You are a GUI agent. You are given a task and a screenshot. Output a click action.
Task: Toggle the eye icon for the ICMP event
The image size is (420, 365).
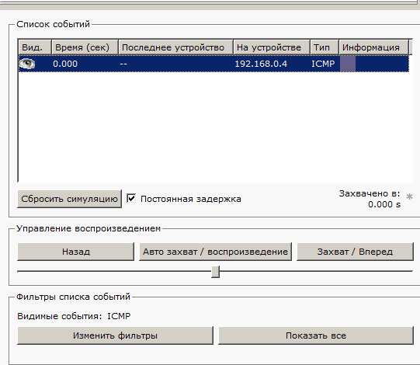(27, 64)
